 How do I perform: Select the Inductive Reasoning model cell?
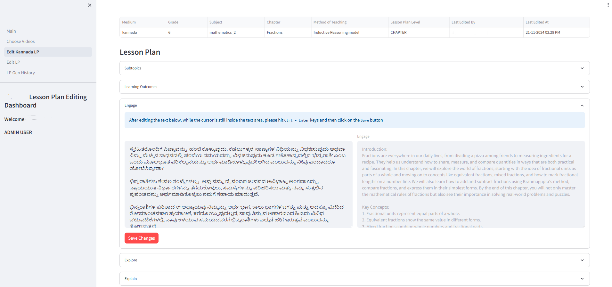pyautogui.click(x=336, y=32)
